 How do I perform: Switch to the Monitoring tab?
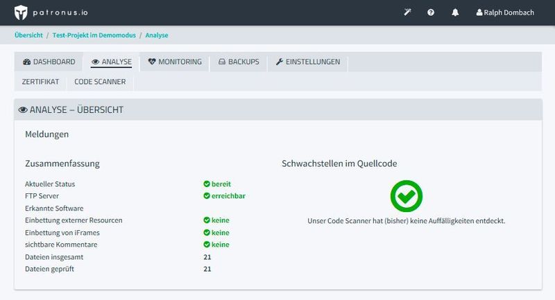click(x=175, y=62)
